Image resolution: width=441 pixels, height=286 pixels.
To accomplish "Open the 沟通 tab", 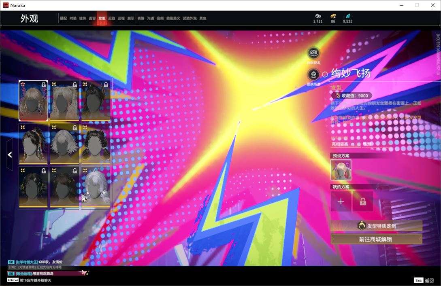I will point(151,18).
